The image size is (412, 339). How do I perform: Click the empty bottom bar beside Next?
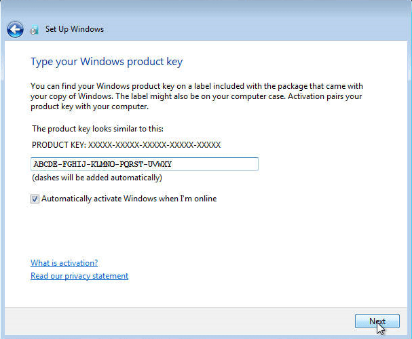point(204,321)
